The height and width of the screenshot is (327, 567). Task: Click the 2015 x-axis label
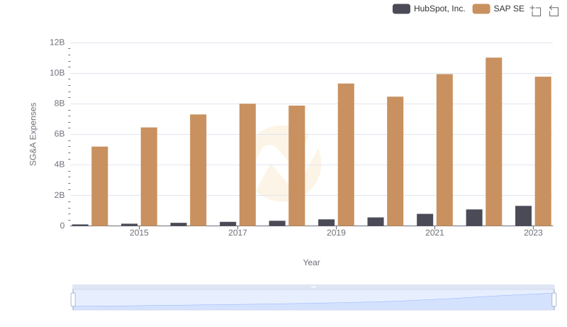tap(139, 233)
